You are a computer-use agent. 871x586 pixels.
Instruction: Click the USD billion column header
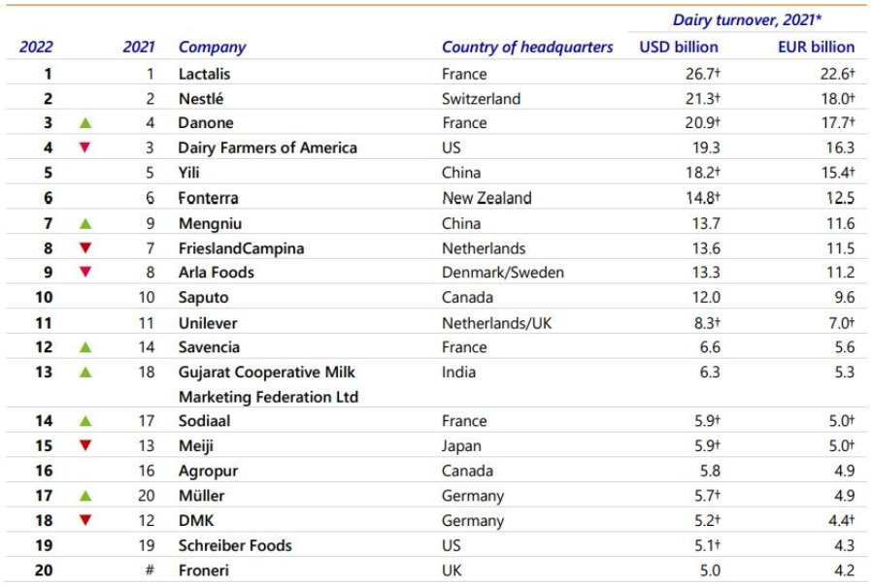coord(679,47)
